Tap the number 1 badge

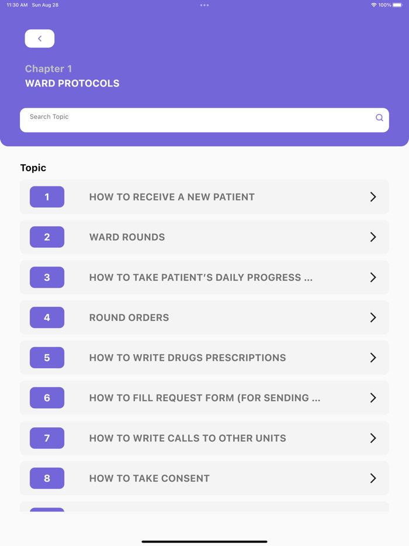click(x=47, y=197)
